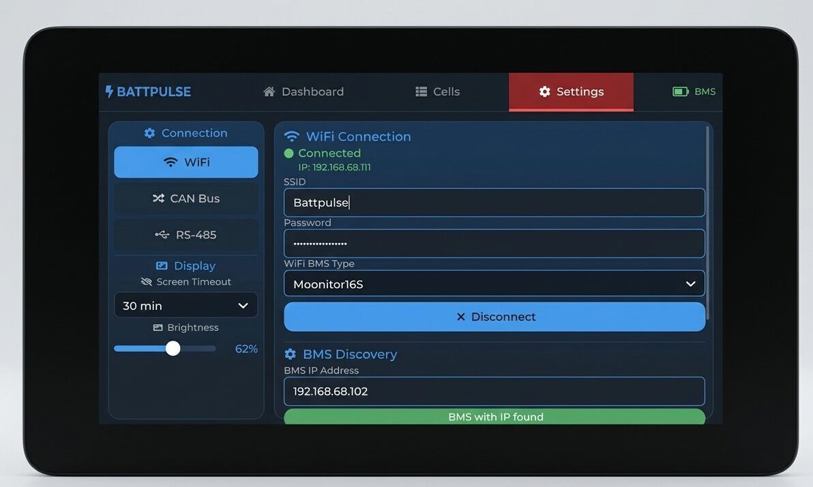Click the Connection gear icon
The image size is (813, 487).
pyautogui.click(x=149, y=133)
